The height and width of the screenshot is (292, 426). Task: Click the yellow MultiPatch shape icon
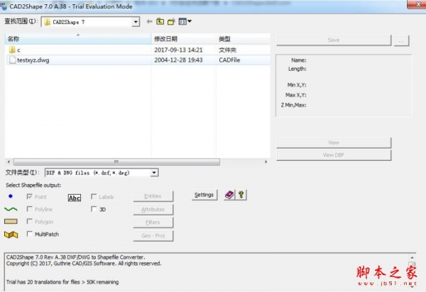coord(11,235)
